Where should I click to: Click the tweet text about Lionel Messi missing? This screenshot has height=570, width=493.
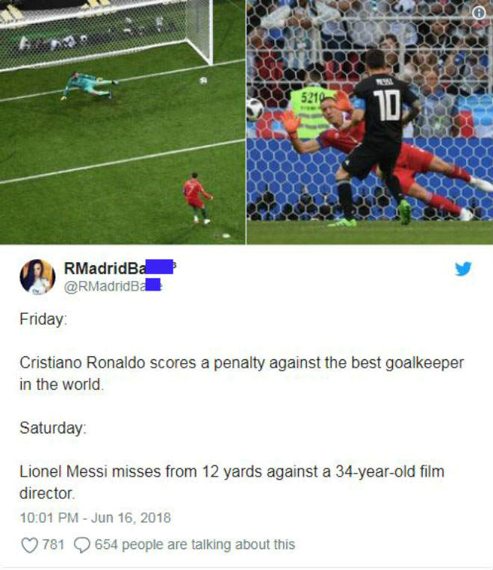(232, 482)
